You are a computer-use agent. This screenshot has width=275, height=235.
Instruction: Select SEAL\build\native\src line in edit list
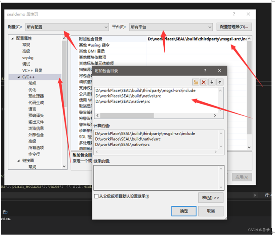click(128, 96)
